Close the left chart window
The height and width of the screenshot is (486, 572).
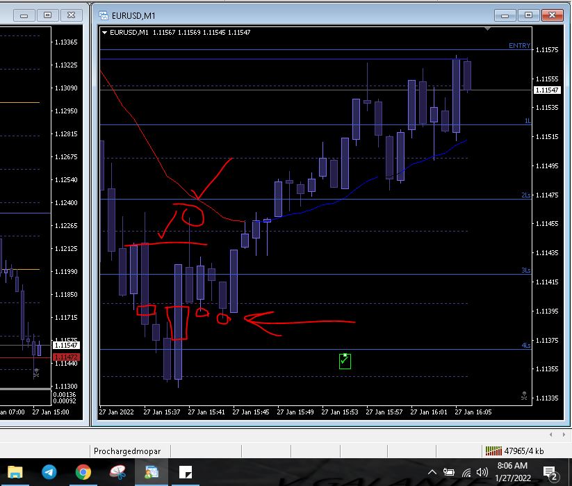pos(71,15)
